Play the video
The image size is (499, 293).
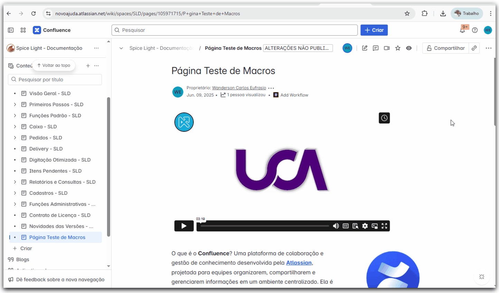(184, 226)
